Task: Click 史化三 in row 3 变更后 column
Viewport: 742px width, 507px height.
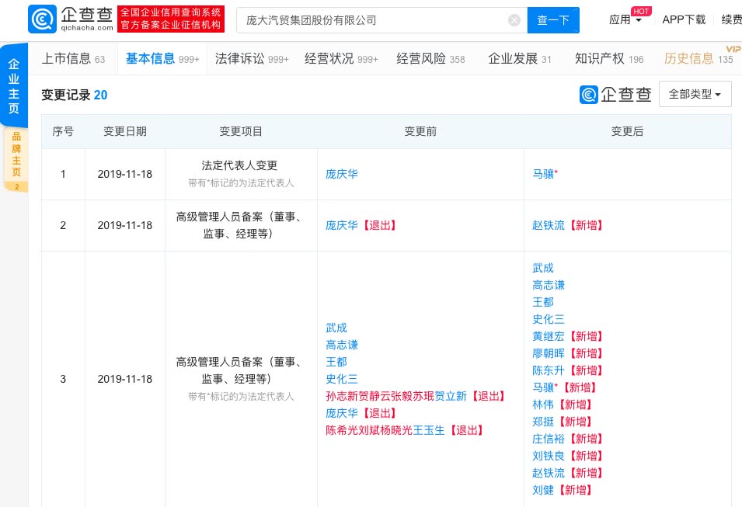Action: [x=549, y=319]
